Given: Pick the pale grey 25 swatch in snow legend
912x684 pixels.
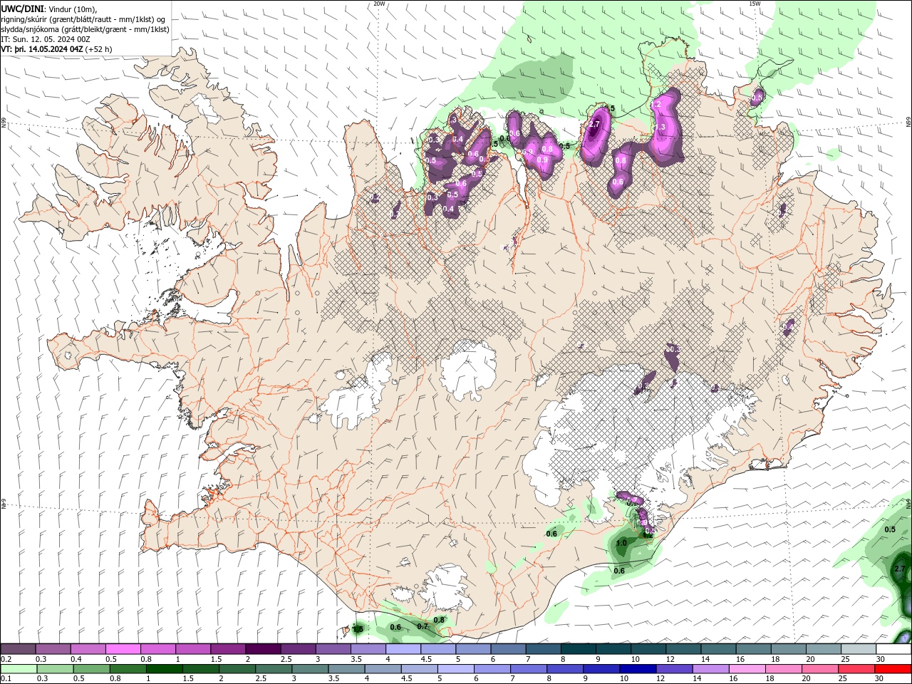Looking at the screenshot, I should pos(859,649).
